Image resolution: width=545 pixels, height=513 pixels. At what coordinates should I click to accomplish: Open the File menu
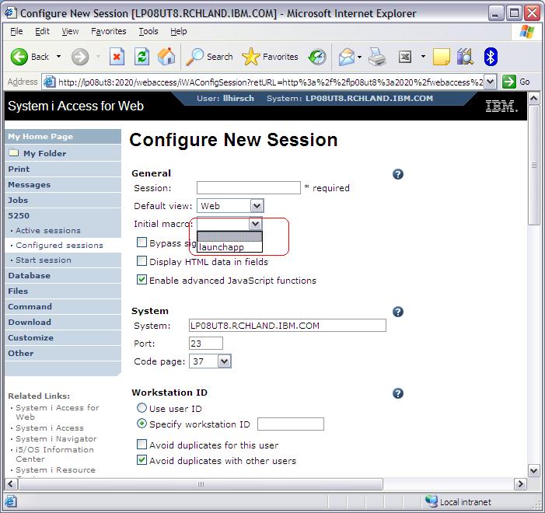[16, 31]
